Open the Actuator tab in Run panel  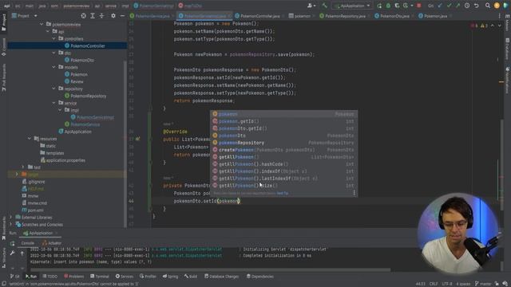pos(52,243)
